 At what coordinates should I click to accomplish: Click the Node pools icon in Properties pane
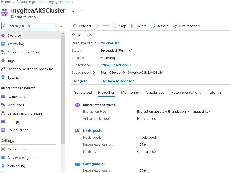[x=78, y=131]
